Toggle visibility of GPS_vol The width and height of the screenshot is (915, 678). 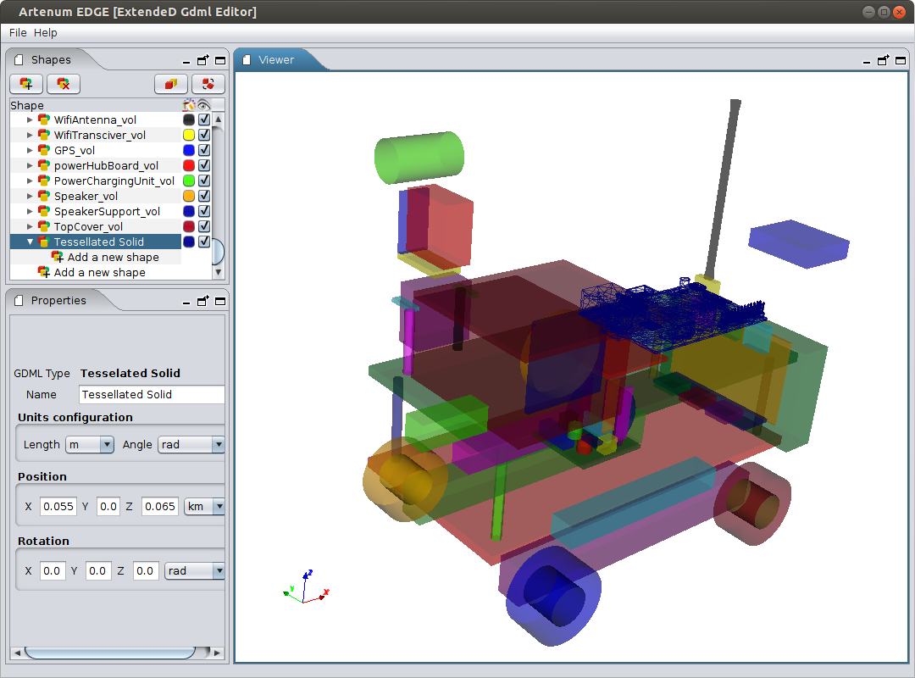[x=204, y=150]
